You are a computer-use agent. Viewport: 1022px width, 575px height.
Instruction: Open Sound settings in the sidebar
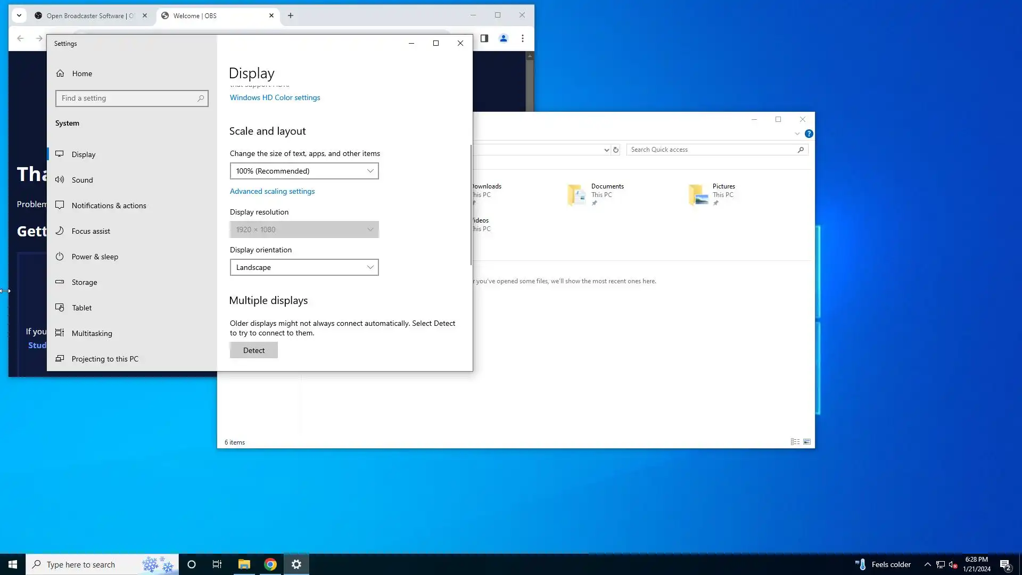82,180
